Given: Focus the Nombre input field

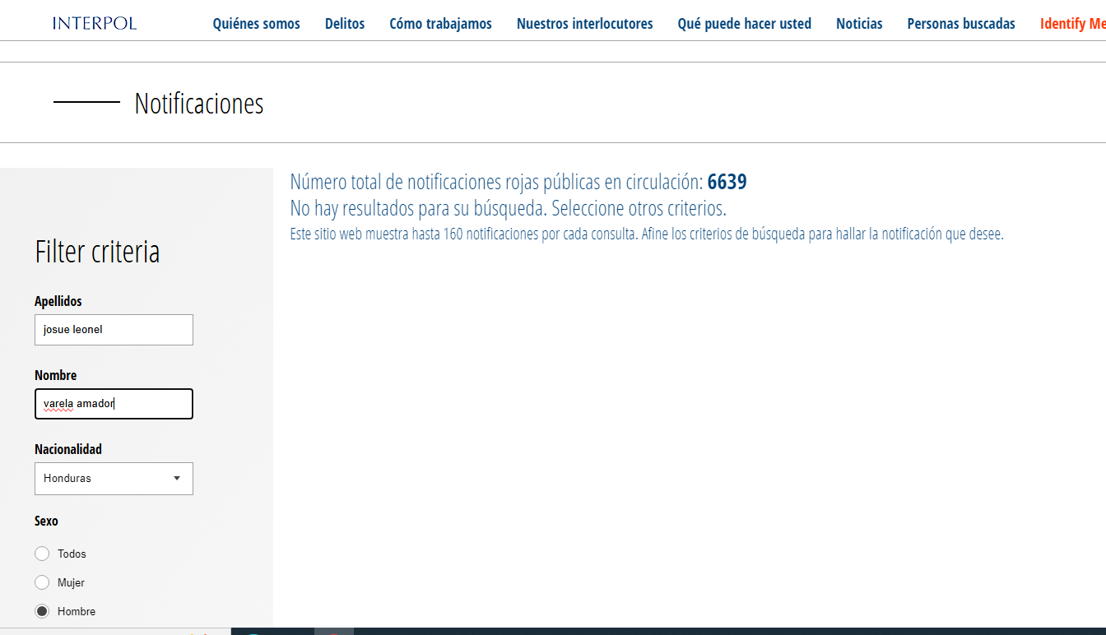Looking at the screenshot, I should pos(114,404).
